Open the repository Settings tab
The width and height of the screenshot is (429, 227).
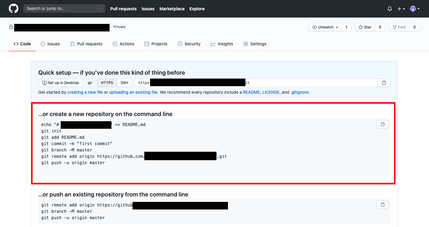255,44
